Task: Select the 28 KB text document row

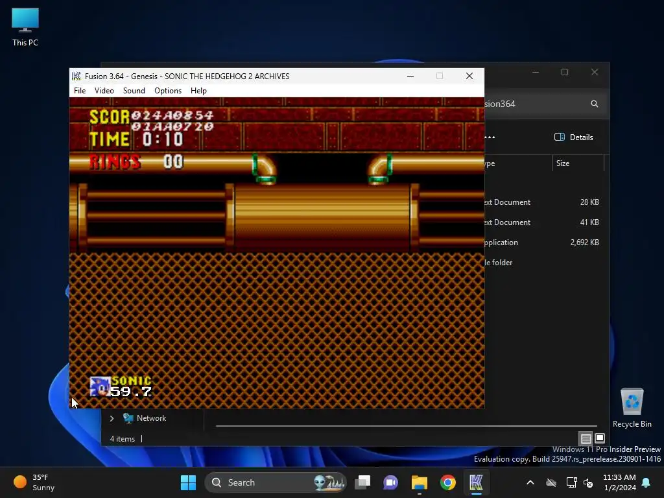Action: (x=544, y=202)
